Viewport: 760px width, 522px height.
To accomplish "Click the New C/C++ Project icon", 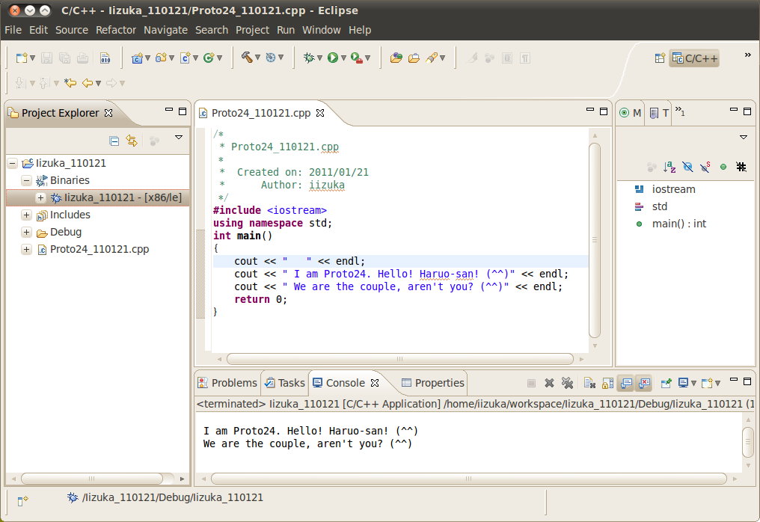I will click(137, 58).
